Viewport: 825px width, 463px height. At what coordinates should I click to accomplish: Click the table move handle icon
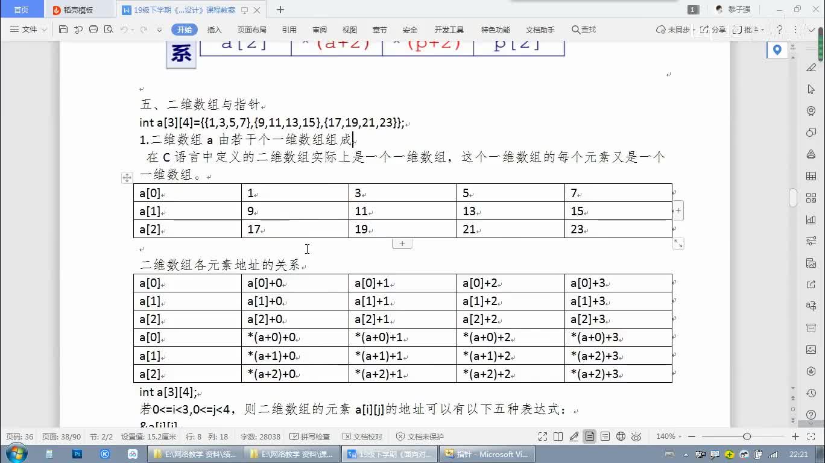(x=127, y=178)
